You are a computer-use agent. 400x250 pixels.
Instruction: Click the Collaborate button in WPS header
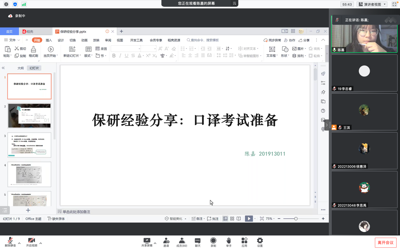pyautogui.click(x=290, y=40)
